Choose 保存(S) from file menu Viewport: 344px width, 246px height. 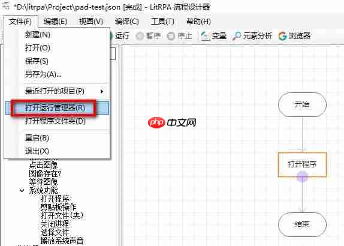(57, 61)
